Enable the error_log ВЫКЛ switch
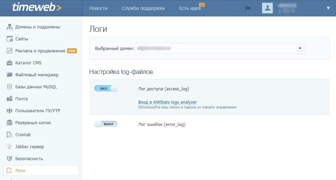 (106, 124)
